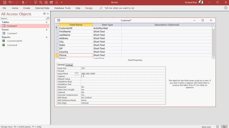The width and height of the screenshot is (229, 128).
Task: Click the Undo arrow icon
Action: (x=10, y=2)
